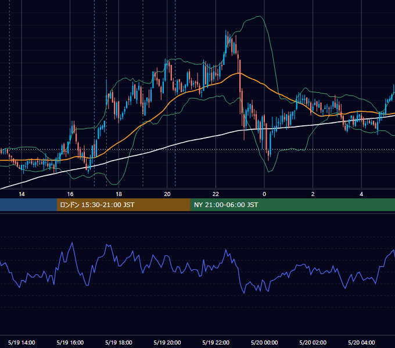Image resolution: width=395 pixels, height=348 pixels.
Task: Click the 5/20 04:00 time label
Action: 361,342
